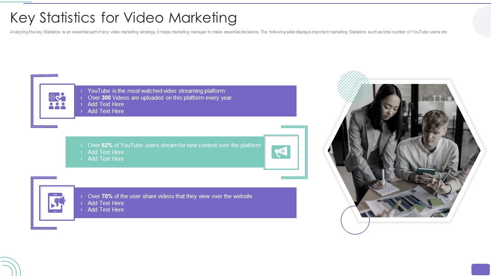Select the Over 300 Videos are uploaded line
Viewport: 491px width, 276px height.
(160, 98)
